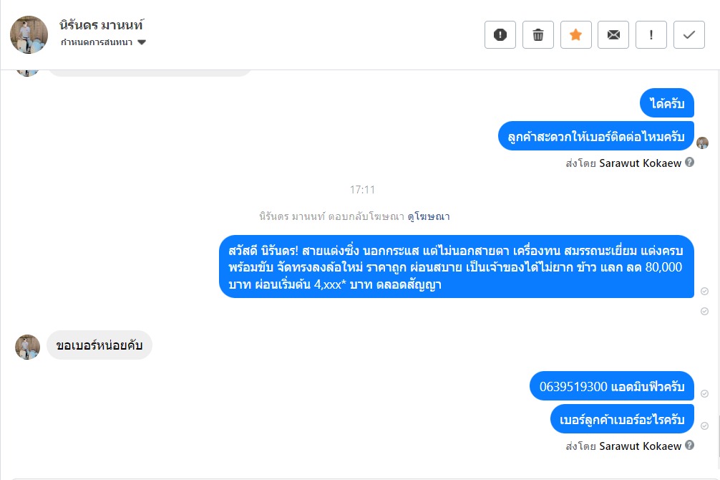
Task: Click sender avatar beside ขอเบอร์หน่อยคับ message
Action: pyautogui.click(x=27, y=347)
